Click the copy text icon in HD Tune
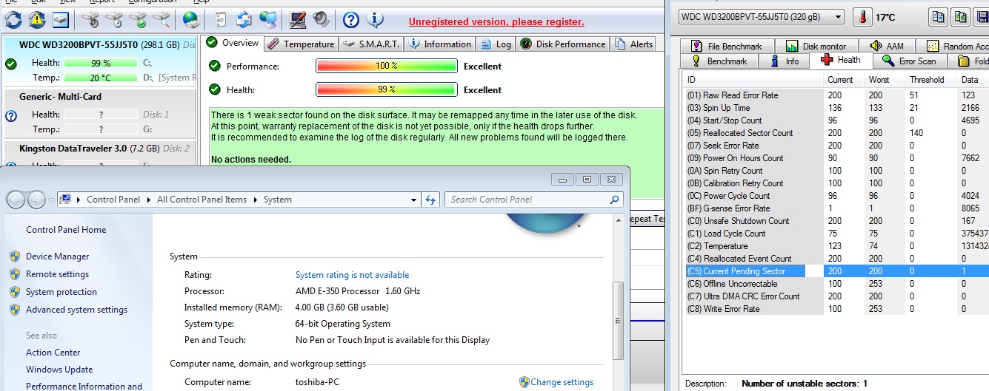 (x=939, y=16)
